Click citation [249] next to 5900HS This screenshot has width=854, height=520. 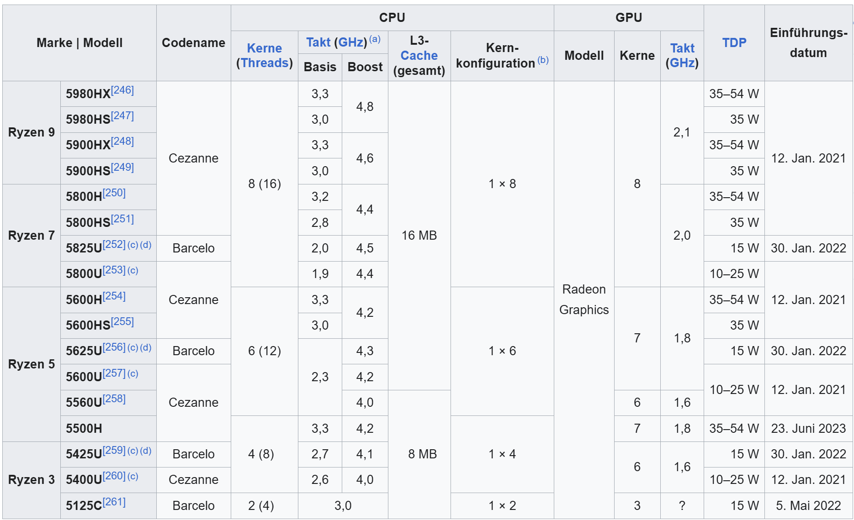pos(122,167)
